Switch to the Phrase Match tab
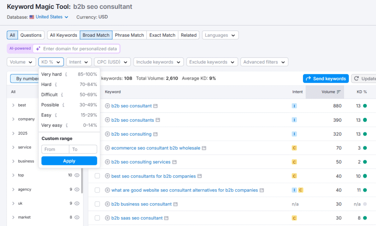 coord(129,35)
